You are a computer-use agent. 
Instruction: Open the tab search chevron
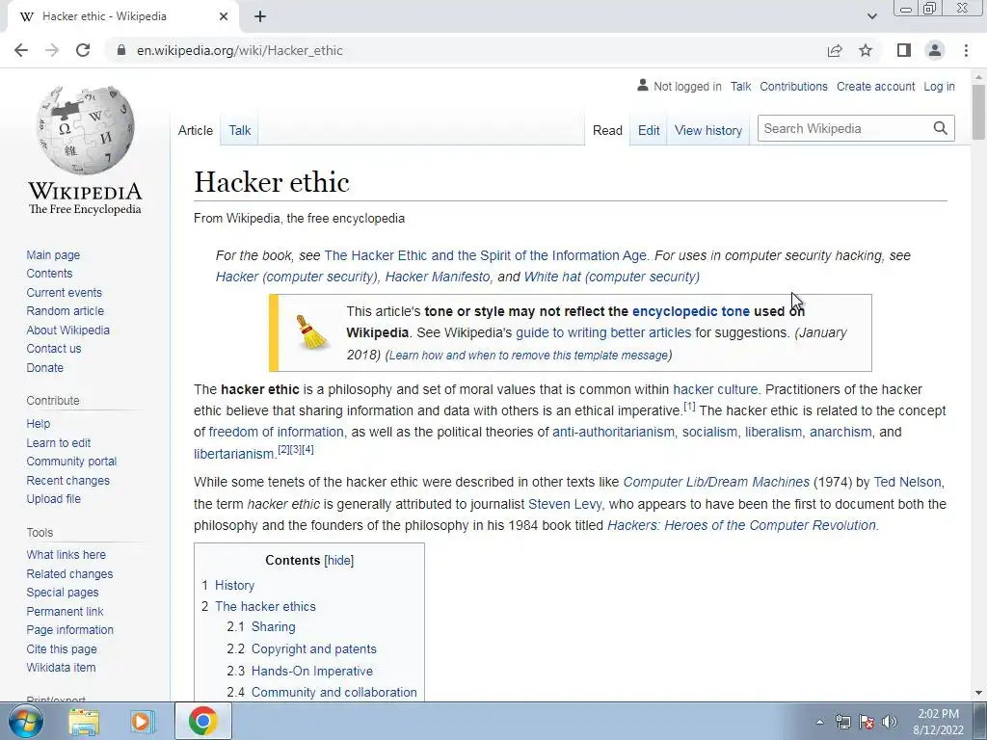871,16
